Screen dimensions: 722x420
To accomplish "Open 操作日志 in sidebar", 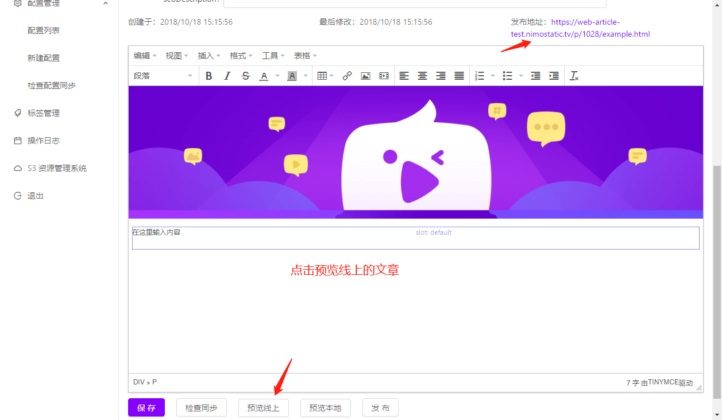I will tap(44, 141).
